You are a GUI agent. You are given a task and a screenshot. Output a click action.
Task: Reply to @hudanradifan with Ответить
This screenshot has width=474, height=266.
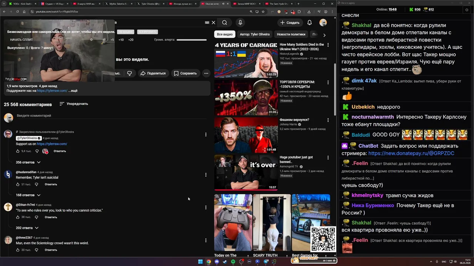pyautogui.click(x=51, y=184)
